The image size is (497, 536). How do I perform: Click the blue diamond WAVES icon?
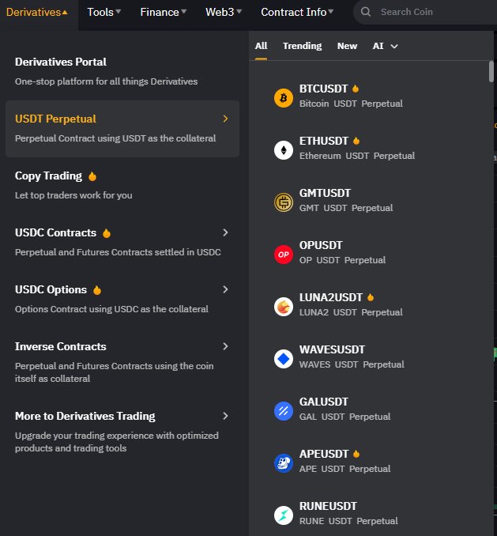pos(284,359)
